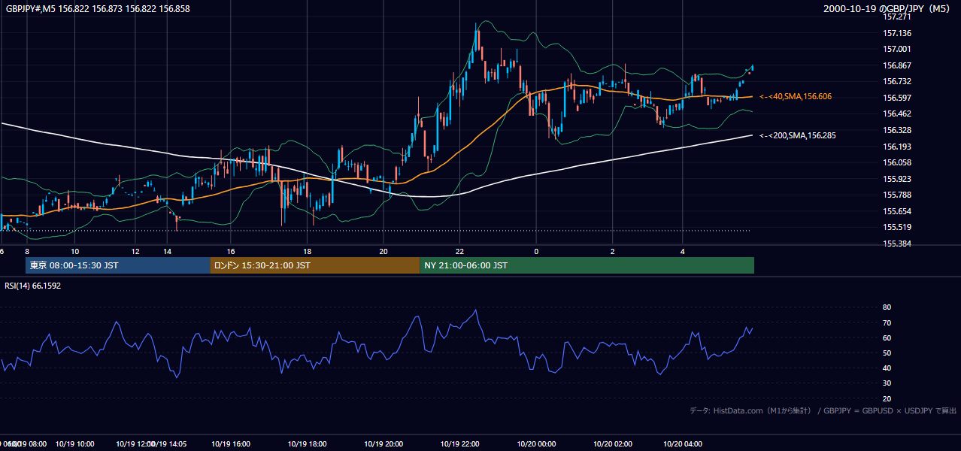Click price axis label 156.058
The width and height of the screenshot is (961, 451).
click(x=897, y=162)
